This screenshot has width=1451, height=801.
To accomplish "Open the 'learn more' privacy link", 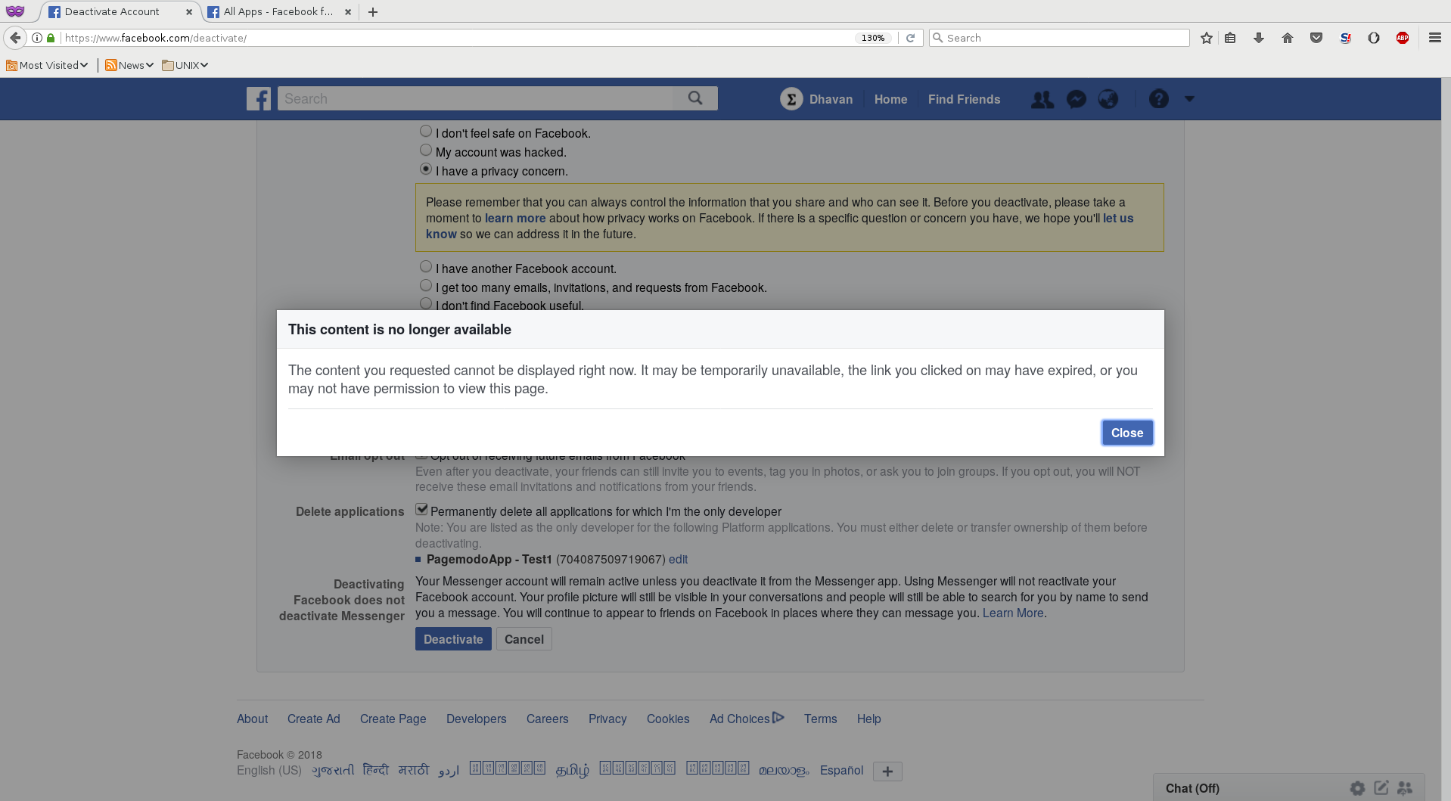I will pos(515,218).
